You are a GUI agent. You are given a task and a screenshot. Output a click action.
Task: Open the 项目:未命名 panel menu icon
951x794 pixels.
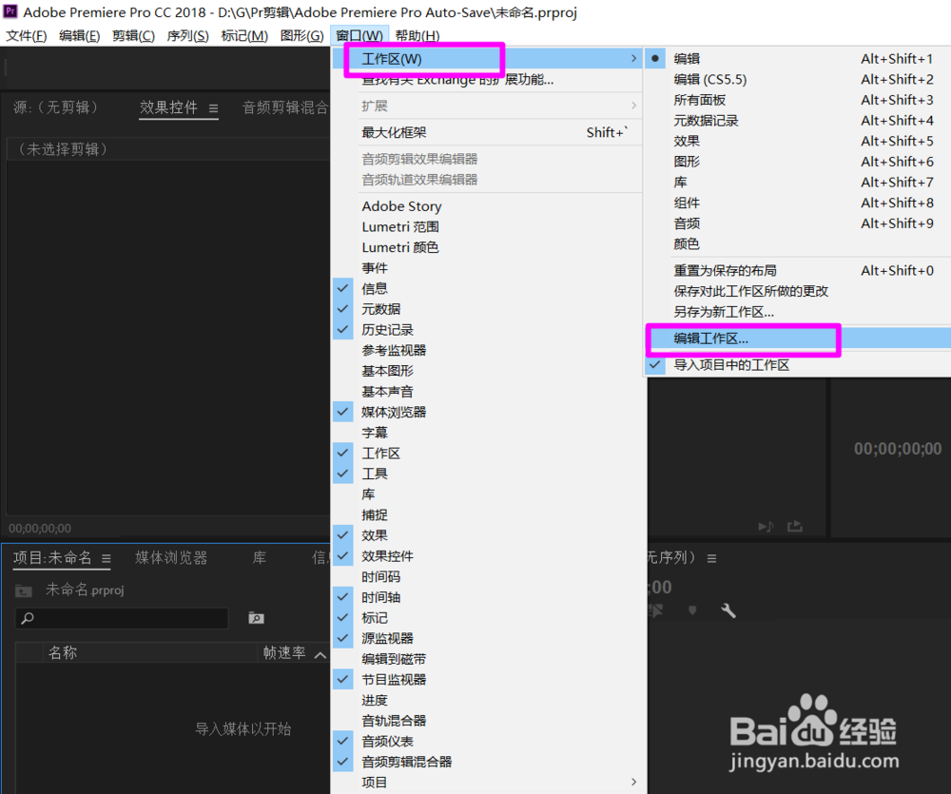tap(107, 558)
